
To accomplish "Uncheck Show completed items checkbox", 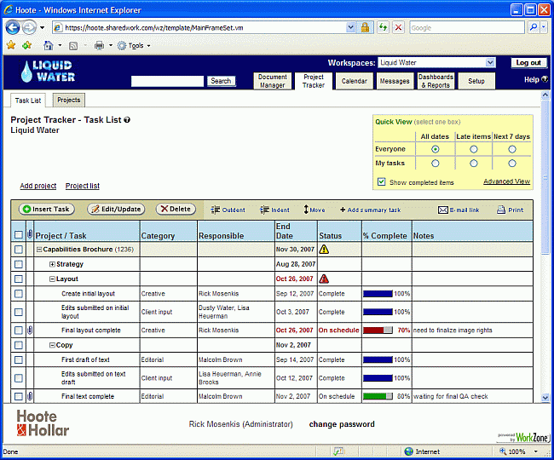I will pyautogui.click(x=381, y=181).
